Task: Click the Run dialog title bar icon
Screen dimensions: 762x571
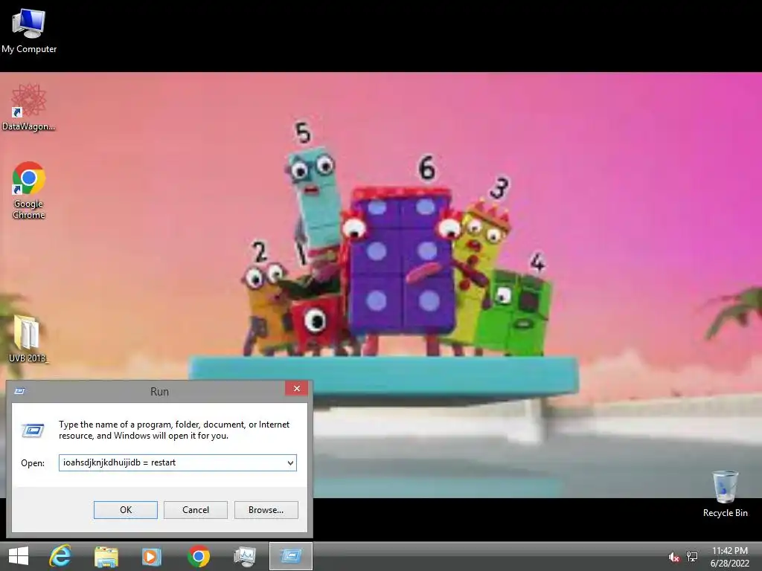Action: tap(20, 391)
